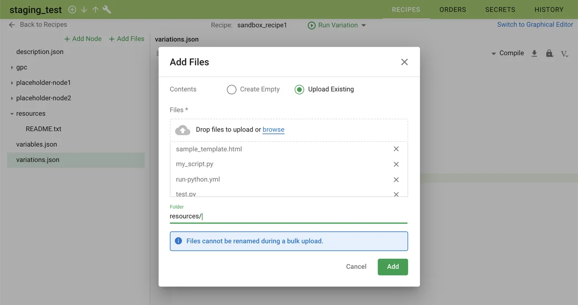Screen dimensions: 578x305
Task: Click the download icon next to Compile
Action: pos(535,53)
